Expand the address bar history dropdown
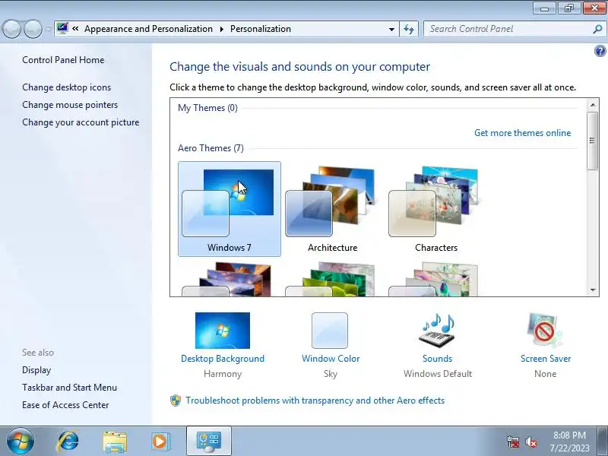 [x=391, y=29]
